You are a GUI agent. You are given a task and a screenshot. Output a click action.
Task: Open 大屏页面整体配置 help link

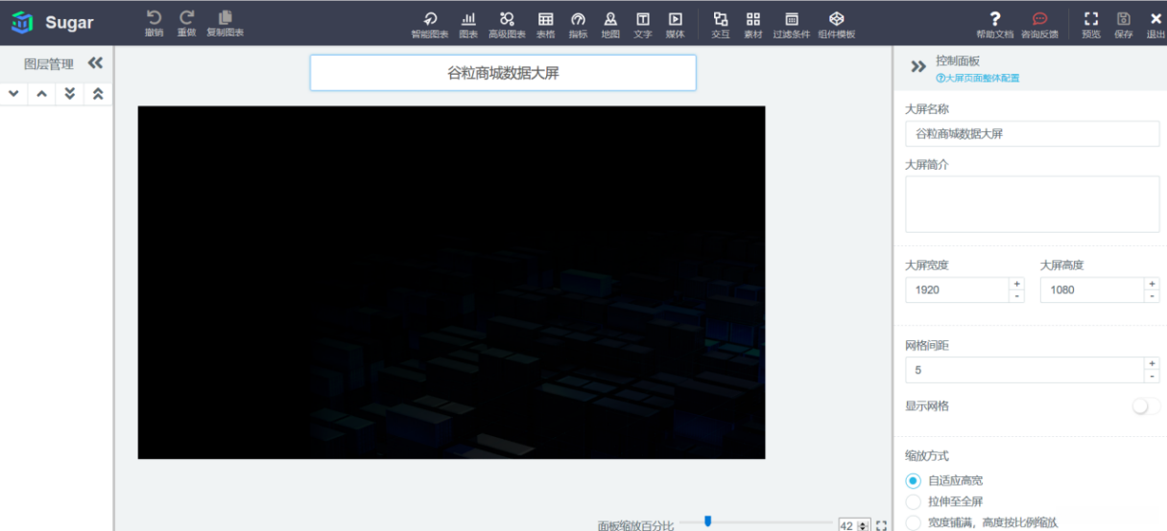click(978, 78)
